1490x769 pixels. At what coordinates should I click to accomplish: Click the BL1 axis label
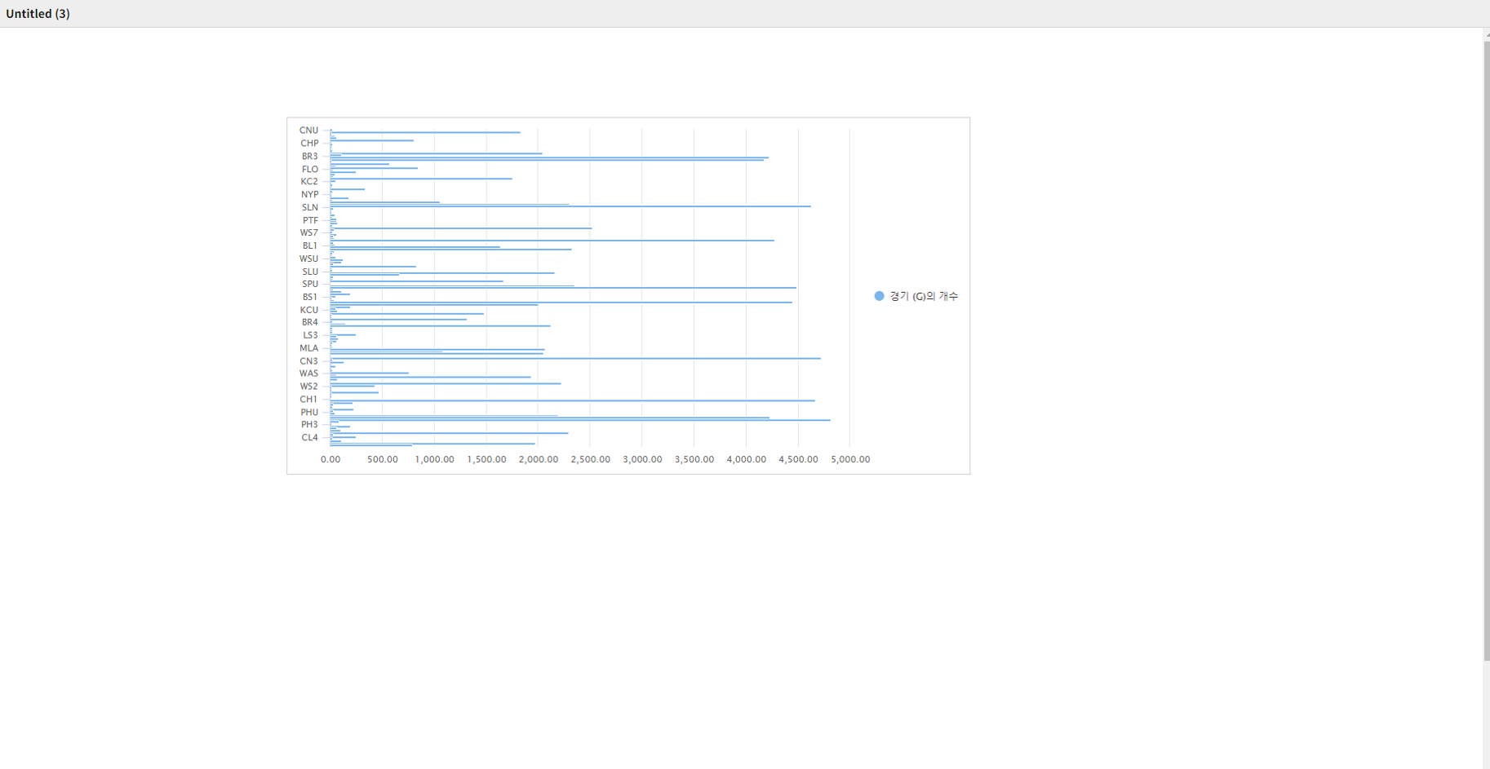coord(310,246)
